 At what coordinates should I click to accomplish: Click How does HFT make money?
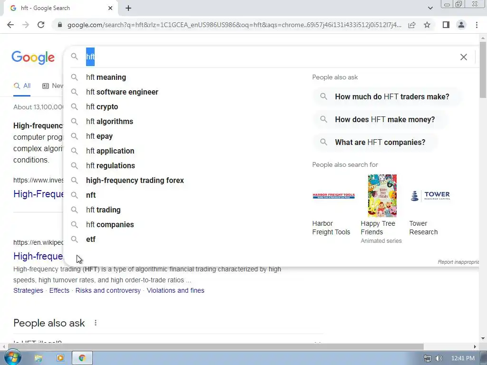pyautogui.click(x=380, y=119)
